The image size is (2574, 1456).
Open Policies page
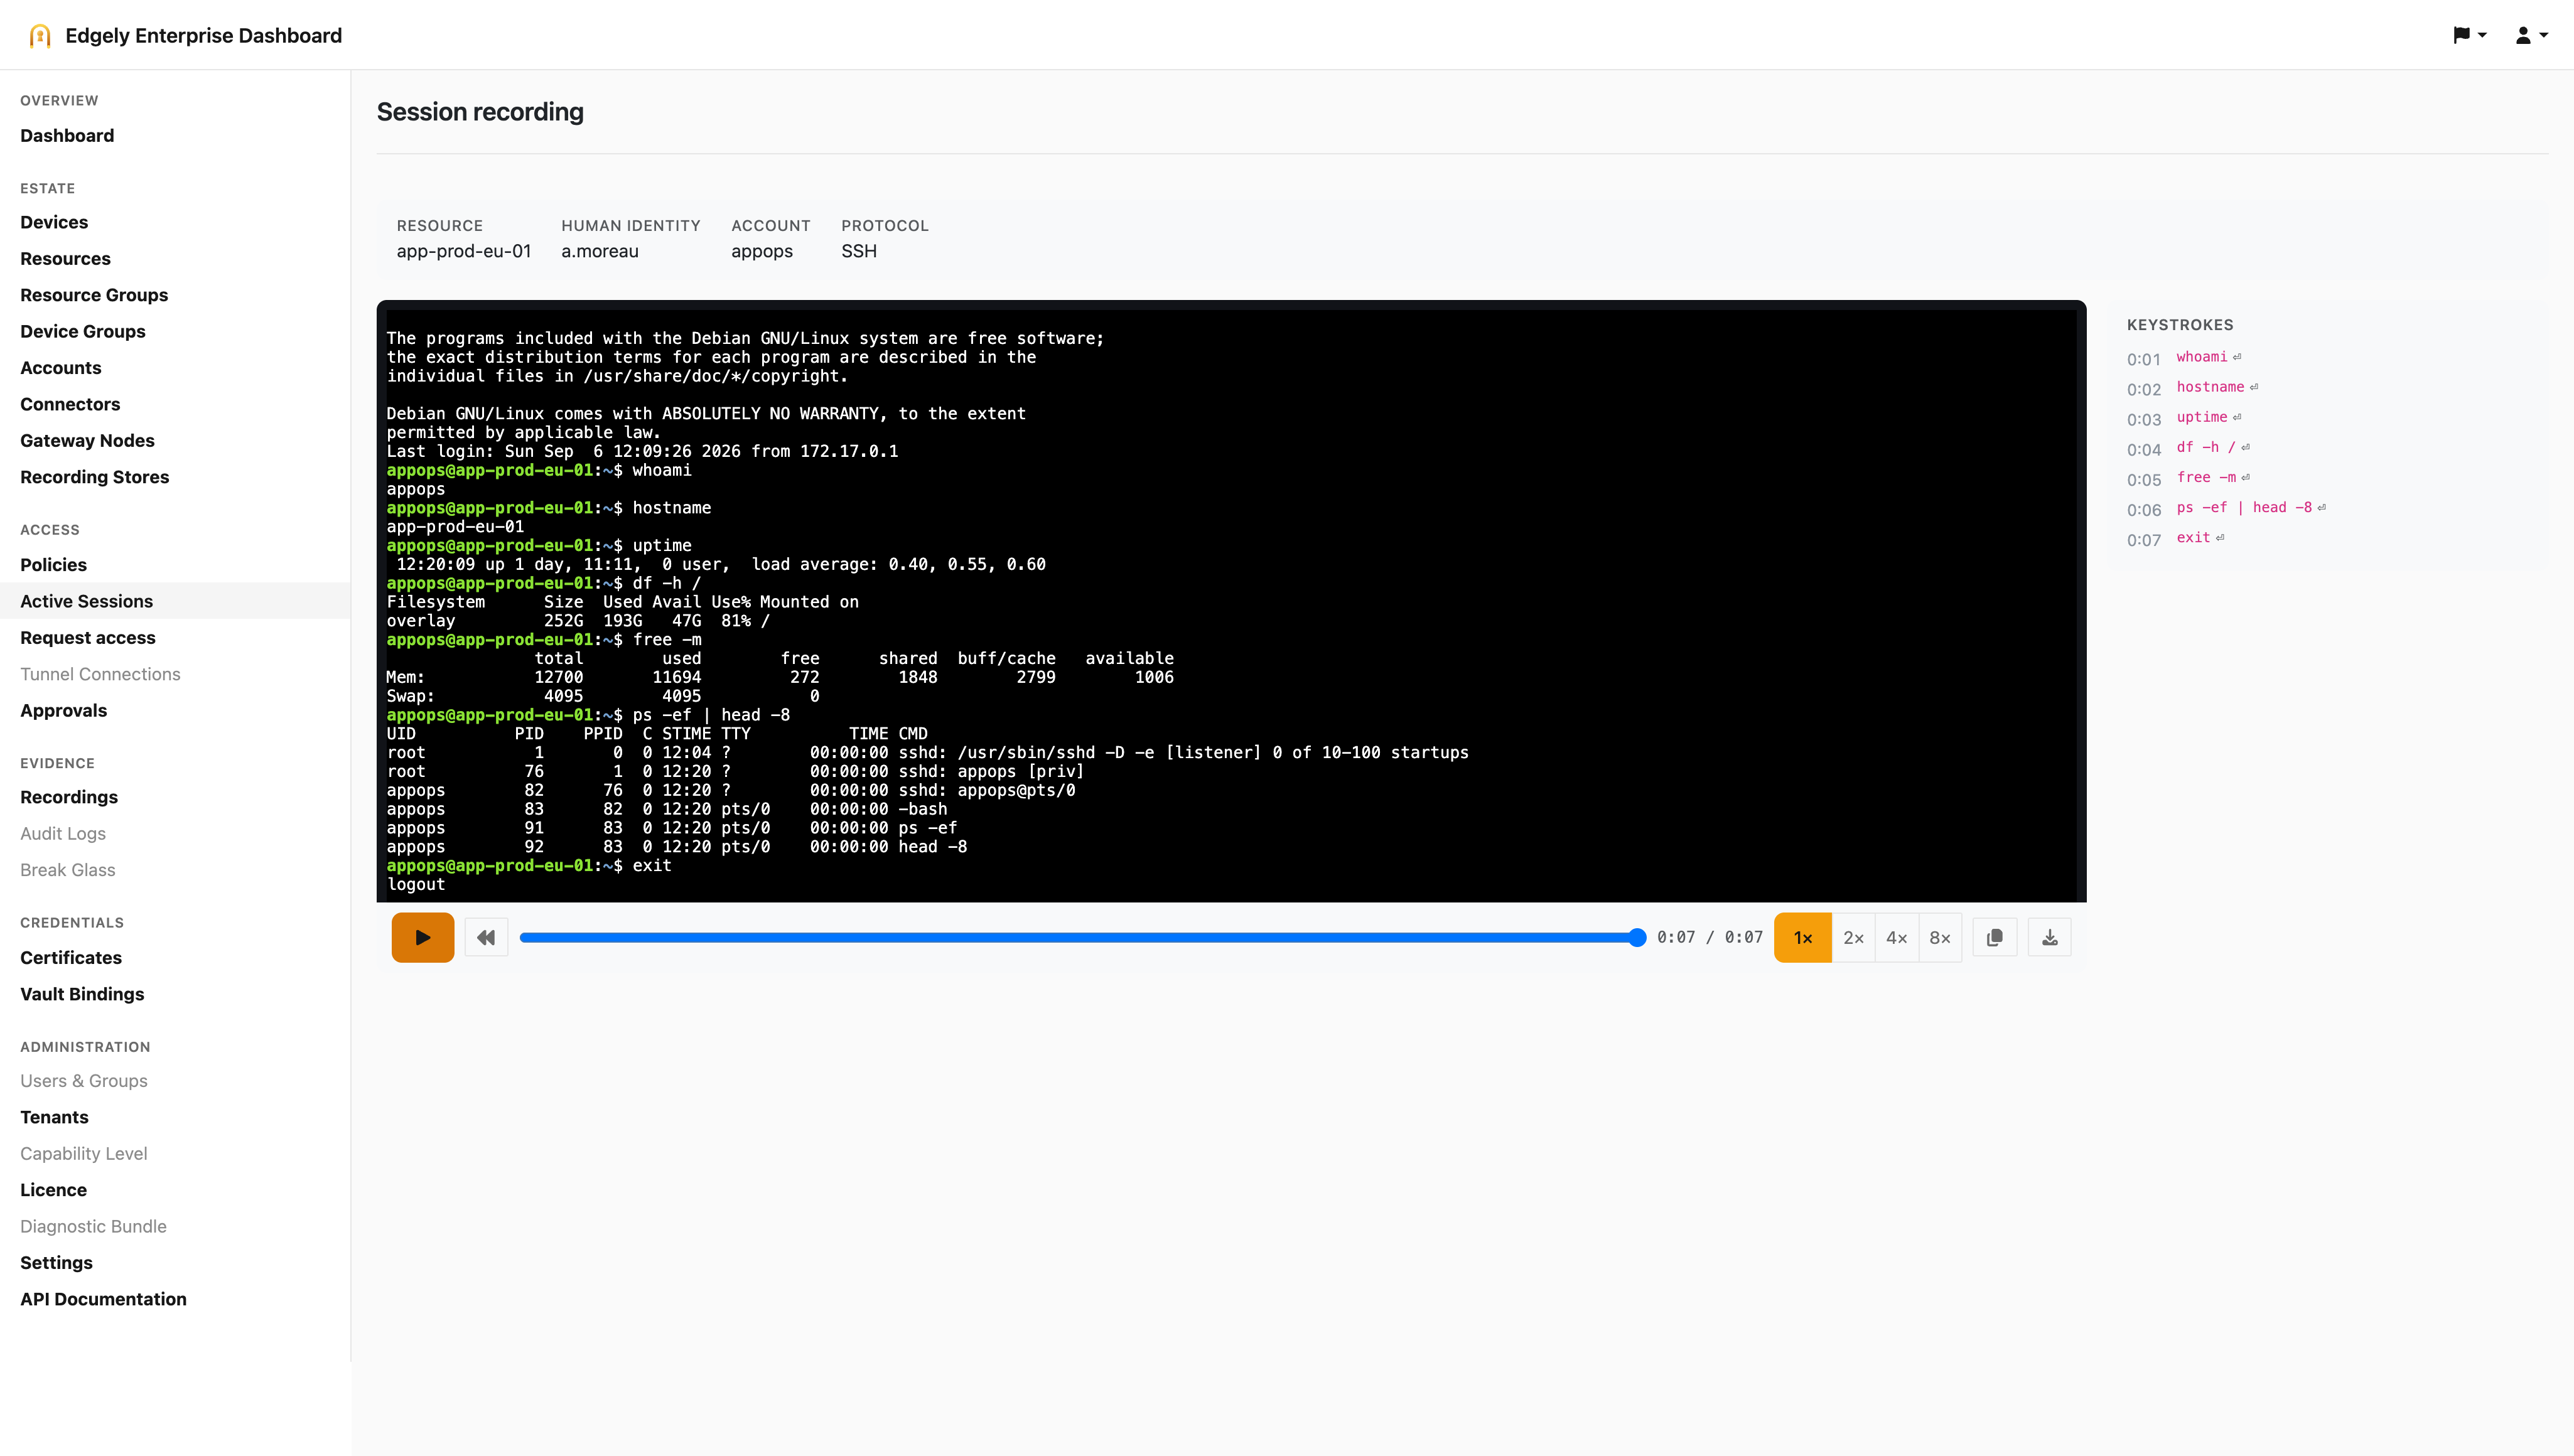pyautogui.click(x=53, y=565)
